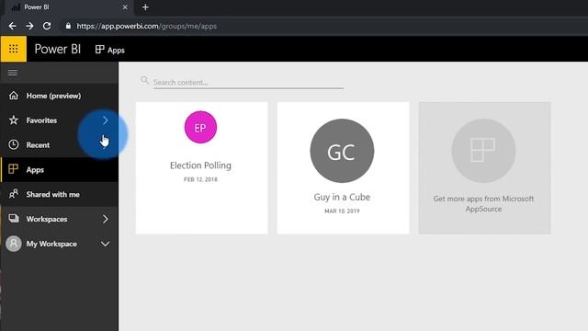This screenshot has width=588, height=331.
Task: Reload the page with refresh icon
Action: click(x=47, y=26)
